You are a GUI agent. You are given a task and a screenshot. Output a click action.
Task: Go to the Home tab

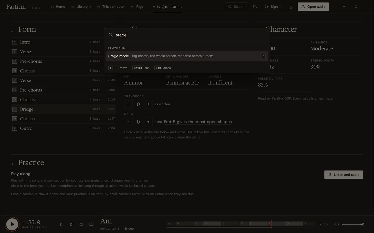coord(58,7)
